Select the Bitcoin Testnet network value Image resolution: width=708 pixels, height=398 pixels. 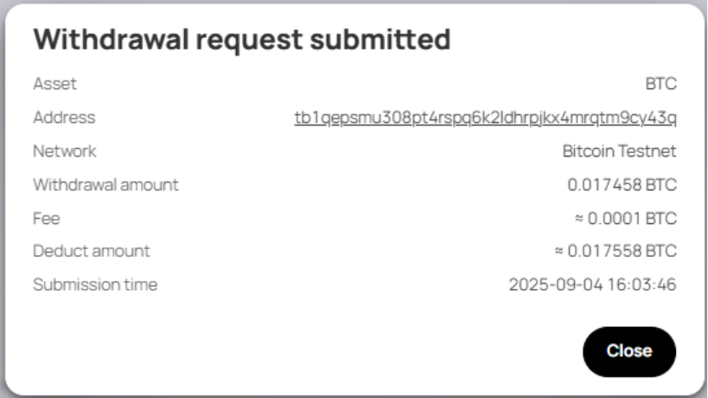[x=619, y=151]
